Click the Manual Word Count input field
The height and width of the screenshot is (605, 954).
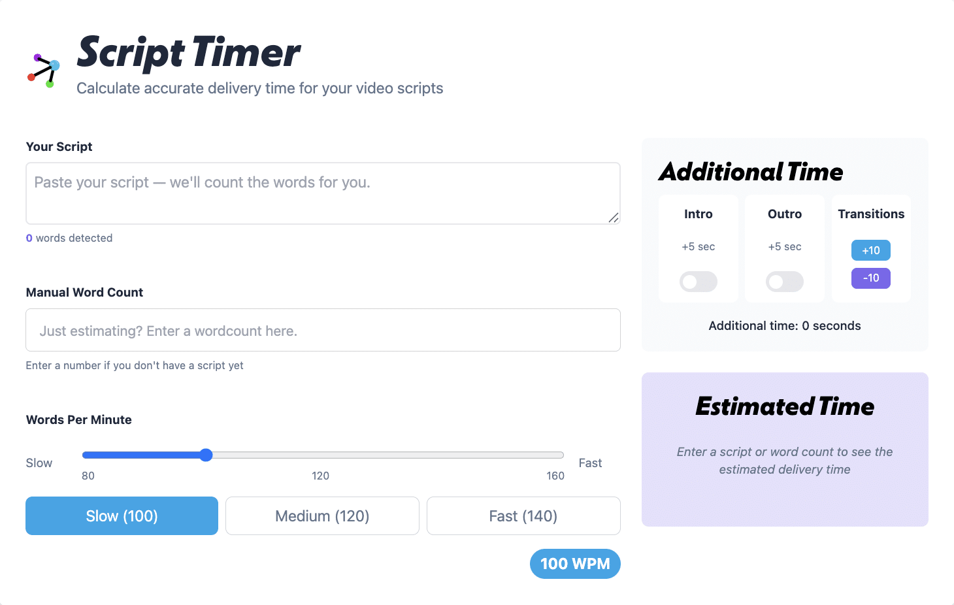[322, 330]
